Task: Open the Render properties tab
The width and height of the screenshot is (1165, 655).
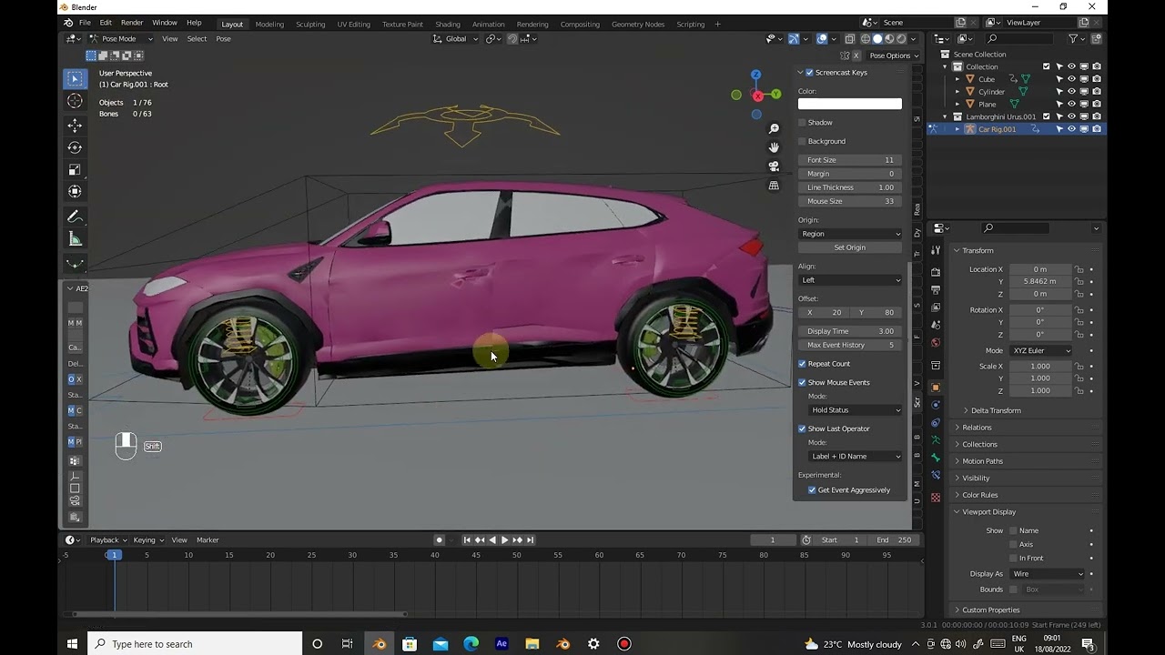Action: pos(936,272)
